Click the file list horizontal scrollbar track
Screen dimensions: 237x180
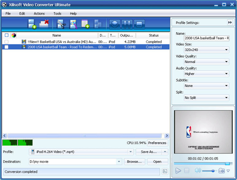[84, 135]
